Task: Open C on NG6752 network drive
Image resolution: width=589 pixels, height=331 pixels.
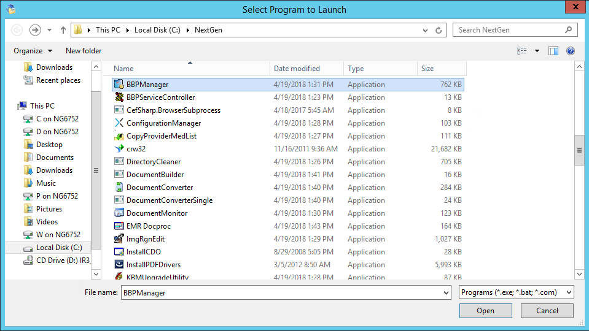Action: pos(51,118)
